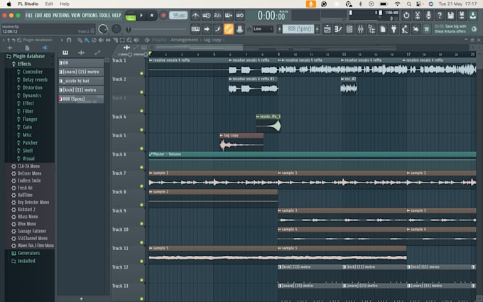The image size is (483, 302).
Task: Click the master volume knob
Action: (103, 29)
